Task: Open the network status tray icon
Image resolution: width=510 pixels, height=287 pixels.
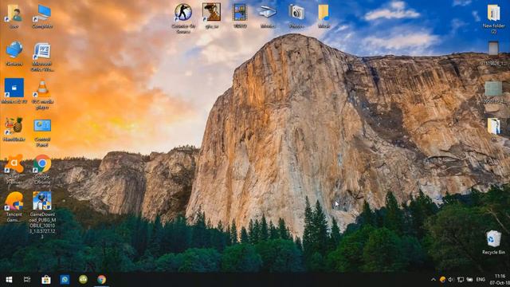Action: [461, 280]
